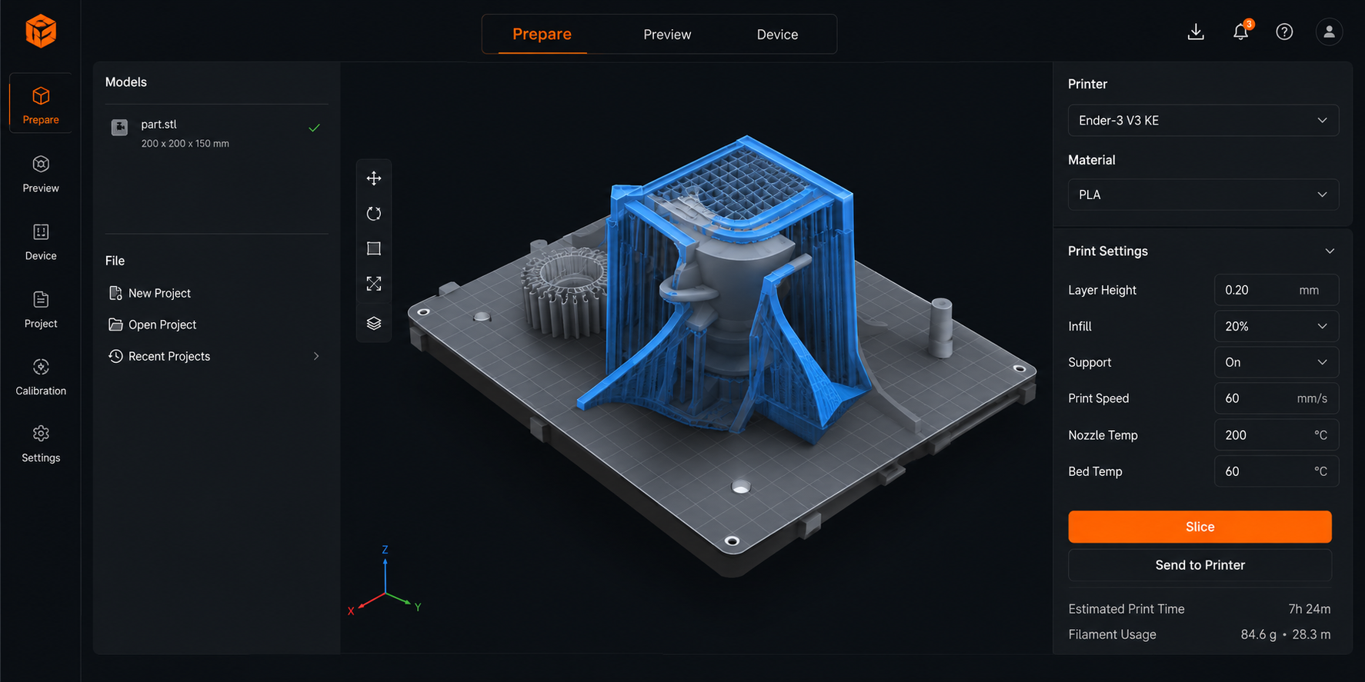Select part.stl in Models list
The height and width of the screenshot is (682, 1365).
pyautogui.click(x=216, y=133)
